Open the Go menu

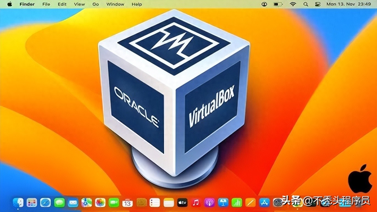(x=95, y=4)
